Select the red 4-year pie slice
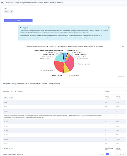The height and width of the screenshot is (156, 127). [59, 66]
